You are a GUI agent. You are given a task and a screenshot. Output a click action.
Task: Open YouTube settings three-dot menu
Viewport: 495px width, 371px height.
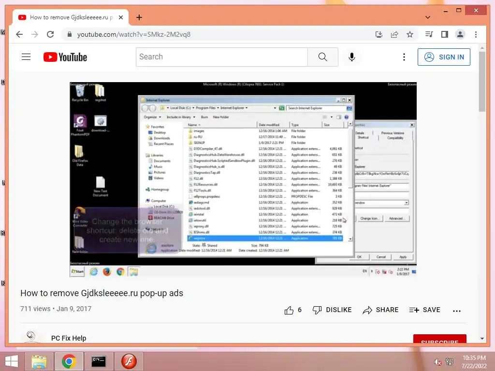pos(404,57)
